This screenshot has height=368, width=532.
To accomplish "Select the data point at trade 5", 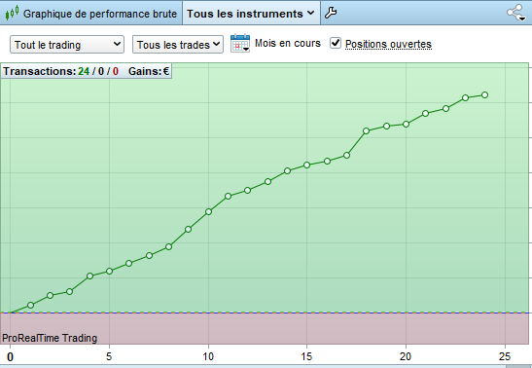I will click(109, 272).
